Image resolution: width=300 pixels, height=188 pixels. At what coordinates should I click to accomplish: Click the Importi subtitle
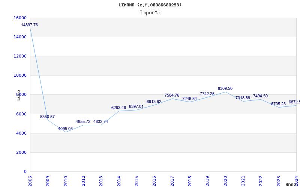[x=150, y=13]
